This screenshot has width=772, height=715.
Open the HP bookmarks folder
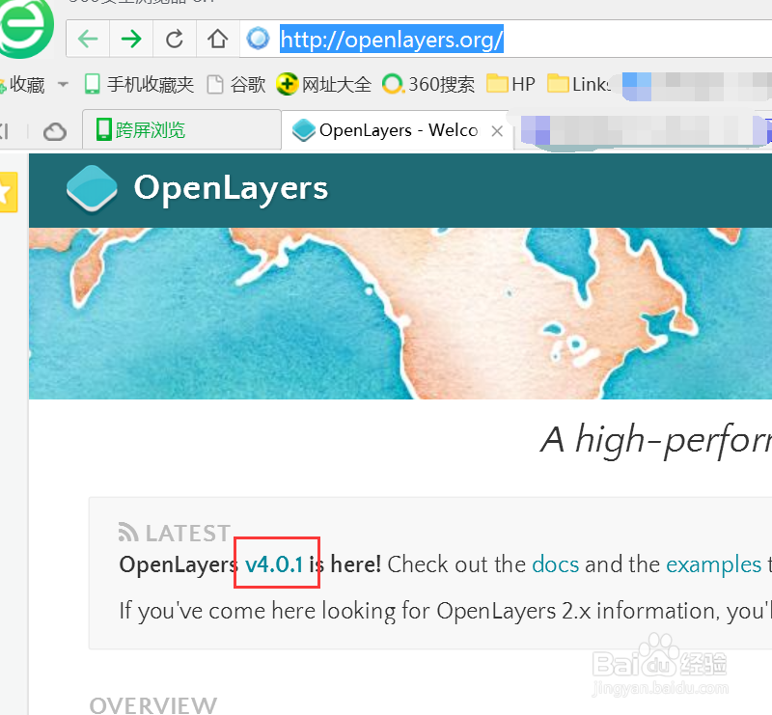tap(510, 84)
